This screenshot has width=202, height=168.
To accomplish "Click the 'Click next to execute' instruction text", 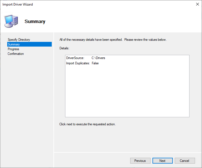I will [87, 124].
